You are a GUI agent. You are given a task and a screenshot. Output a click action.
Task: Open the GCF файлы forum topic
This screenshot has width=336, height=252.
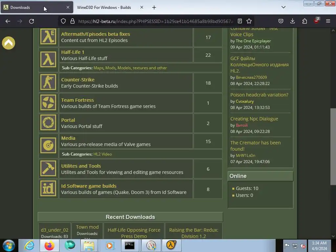(260, 65)
